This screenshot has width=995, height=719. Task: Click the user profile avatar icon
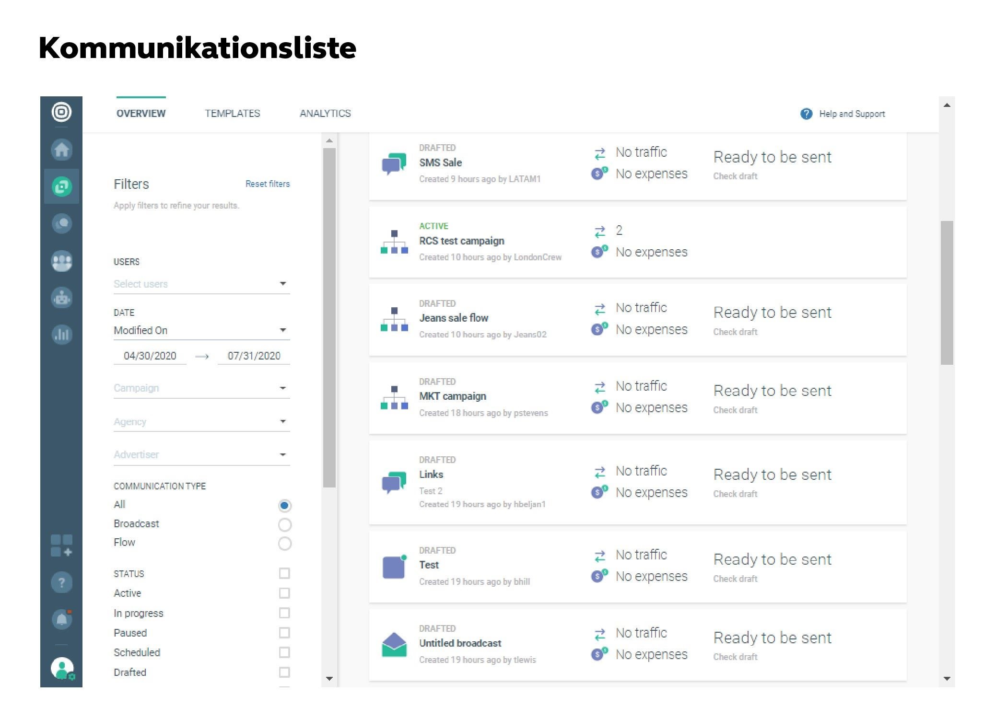click(x=61, y=668)
